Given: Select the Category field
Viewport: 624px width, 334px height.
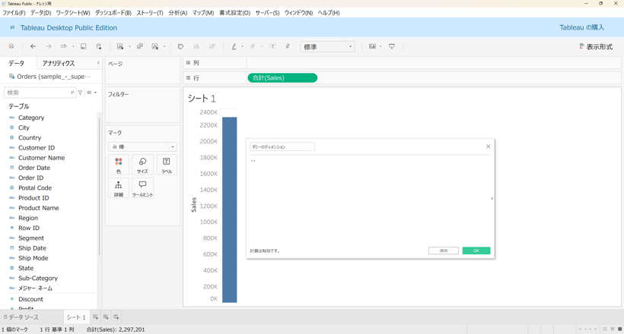Looking at the screenshot, I should [x=31, y=118].
